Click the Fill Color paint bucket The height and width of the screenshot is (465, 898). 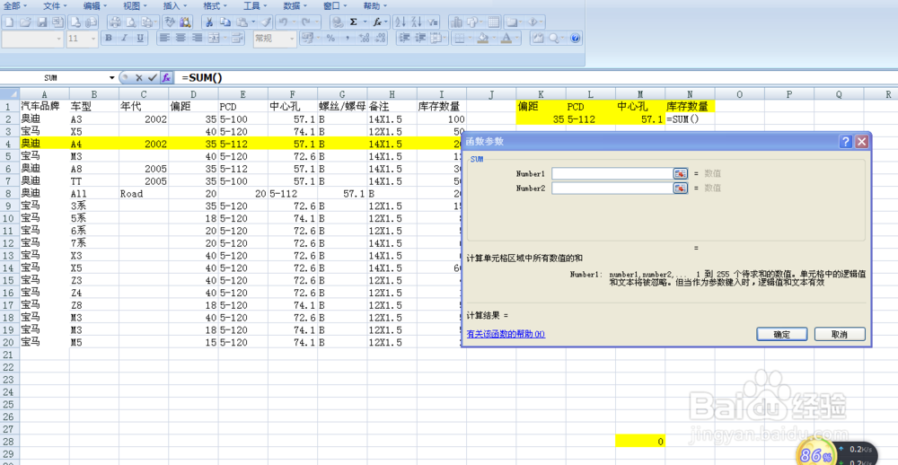tap(482, 39)
